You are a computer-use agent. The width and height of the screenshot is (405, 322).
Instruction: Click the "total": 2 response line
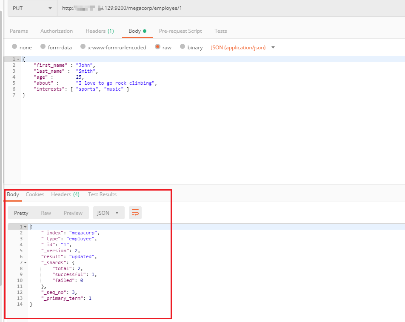(x=67, y=268)
